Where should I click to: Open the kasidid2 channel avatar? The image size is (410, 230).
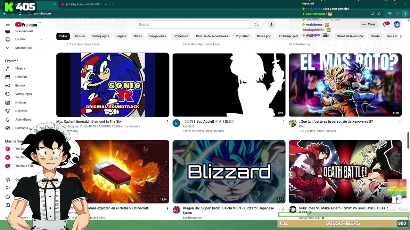(x=176, y=123)
